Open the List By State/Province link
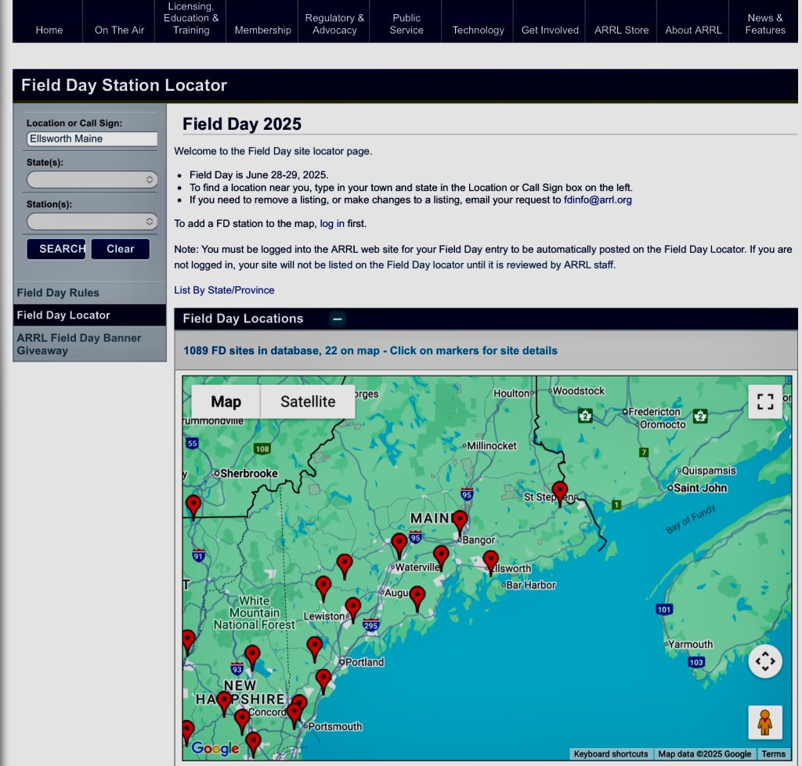This screenshot has height=766, width=802. (x=224, y=290)
